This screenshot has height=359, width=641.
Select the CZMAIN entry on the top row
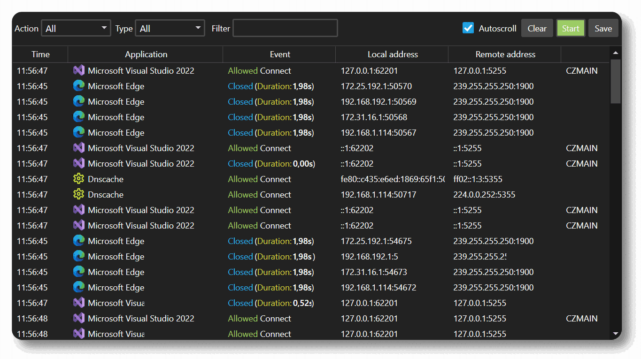point(581,70)
